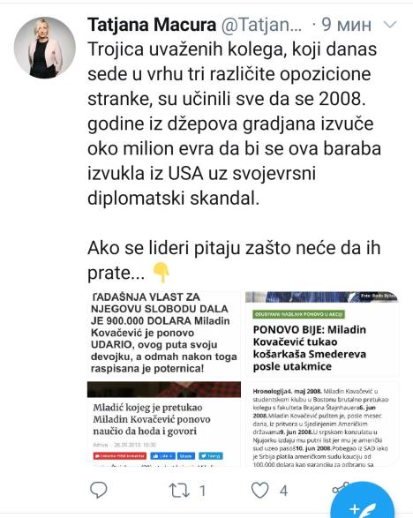Like the tweet with heart icon

[x=260, y=490]
